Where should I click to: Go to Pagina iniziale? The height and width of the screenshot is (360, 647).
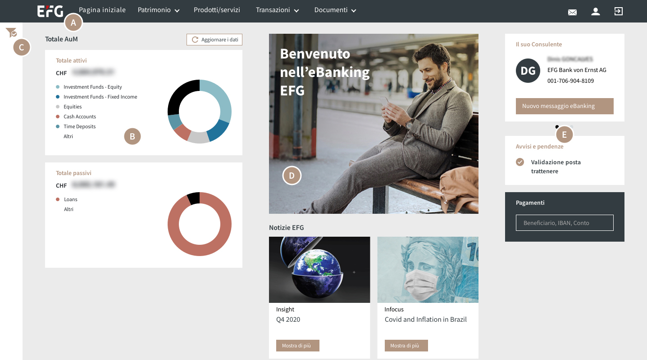(x=102, y=10)
